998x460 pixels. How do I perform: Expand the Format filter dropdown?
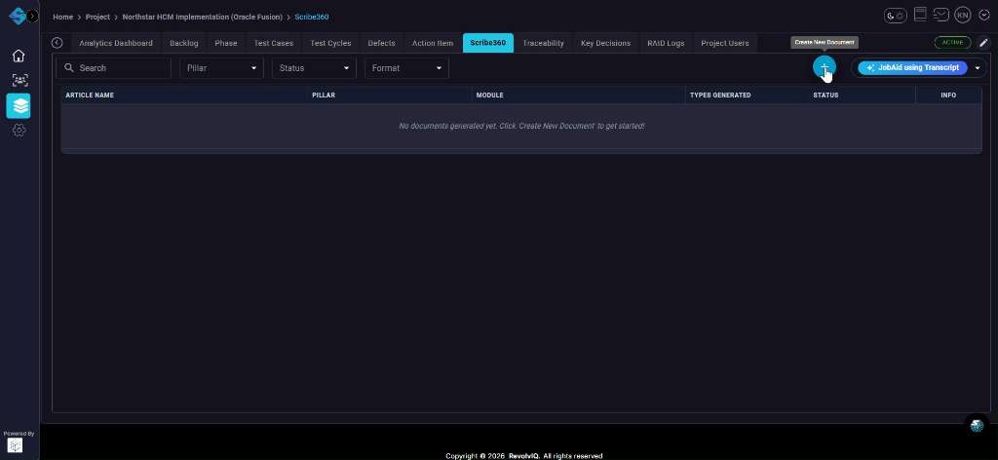pyautogui.click(x=406, y=68)
